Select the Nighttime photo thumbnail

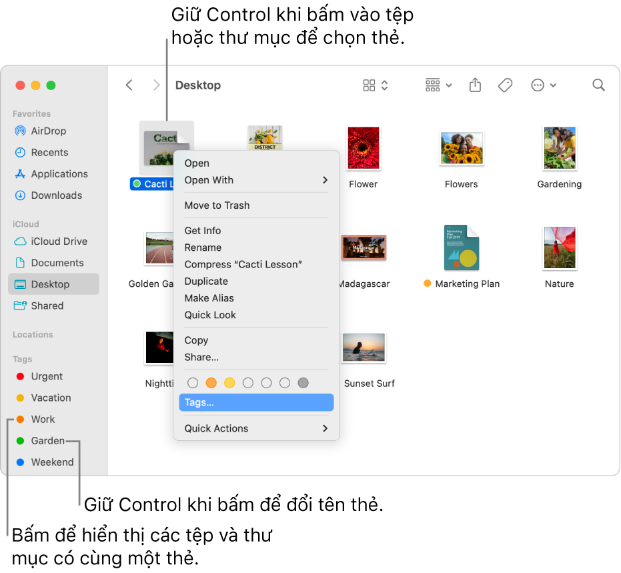coord(159,348)
